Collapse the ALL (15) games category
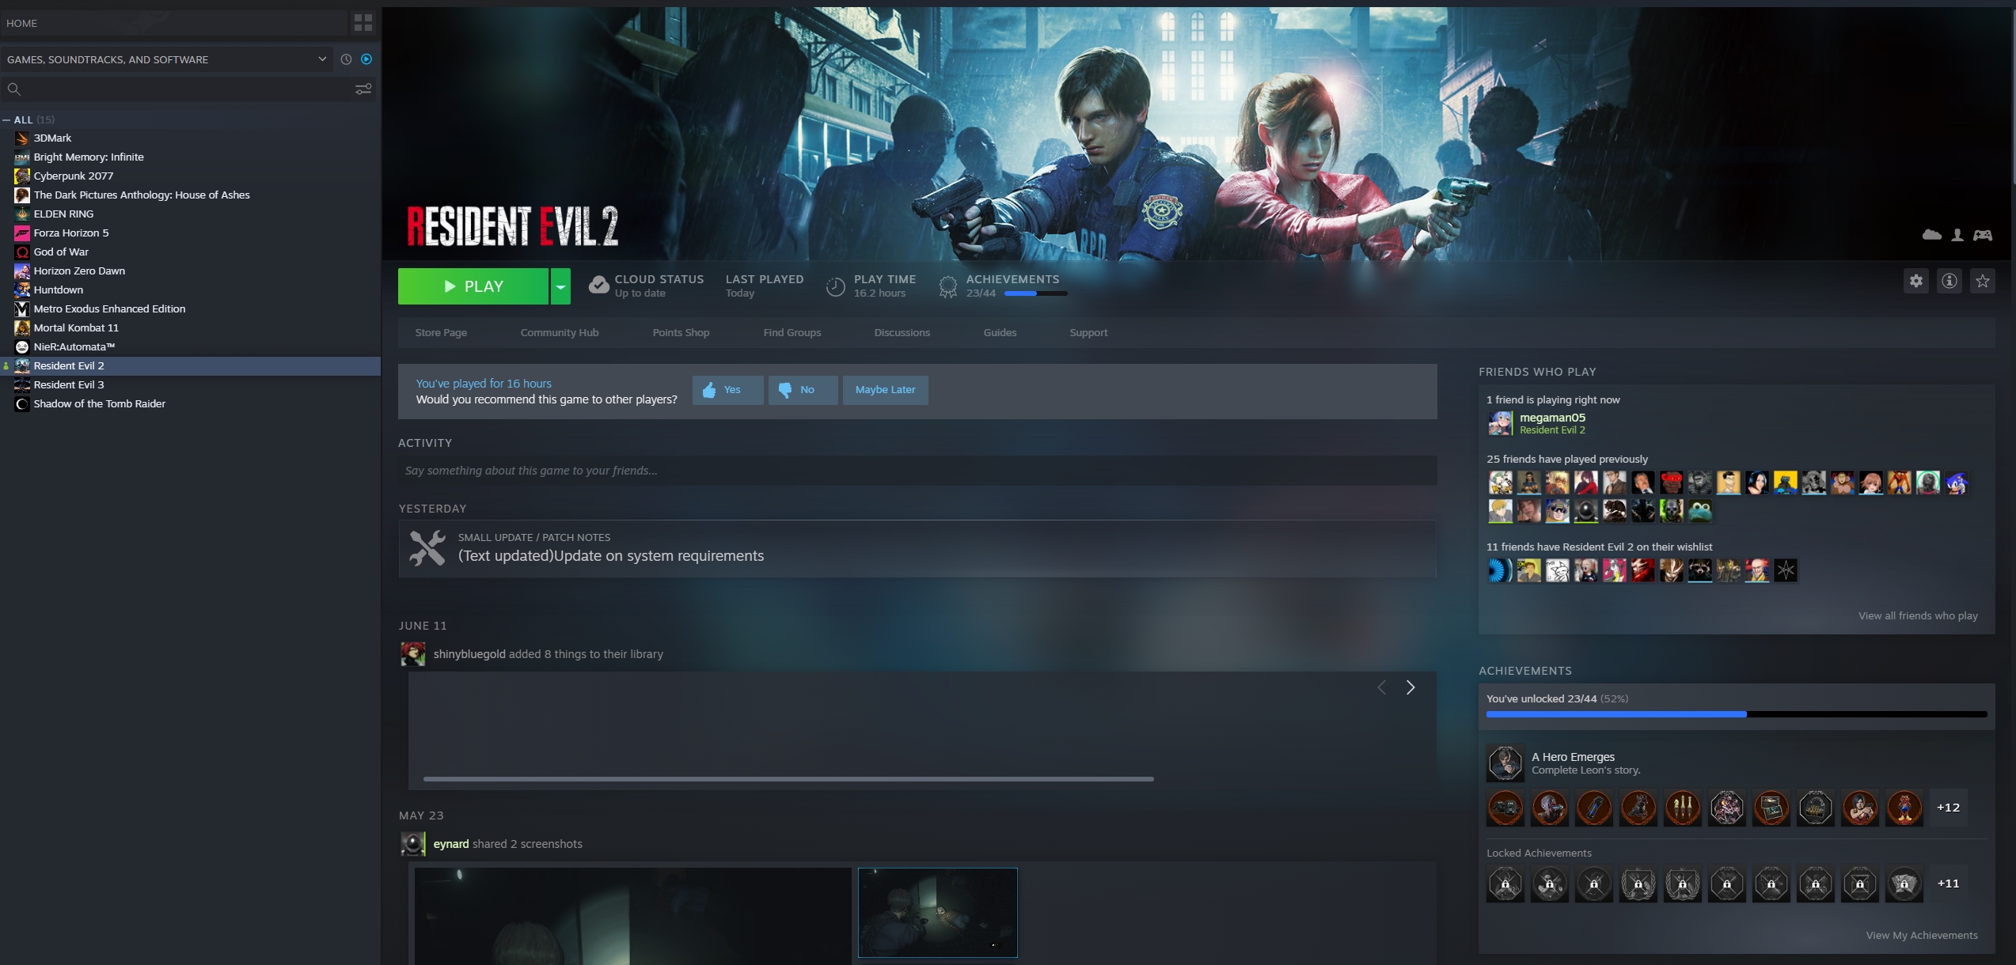 click(x=6, y=120)
